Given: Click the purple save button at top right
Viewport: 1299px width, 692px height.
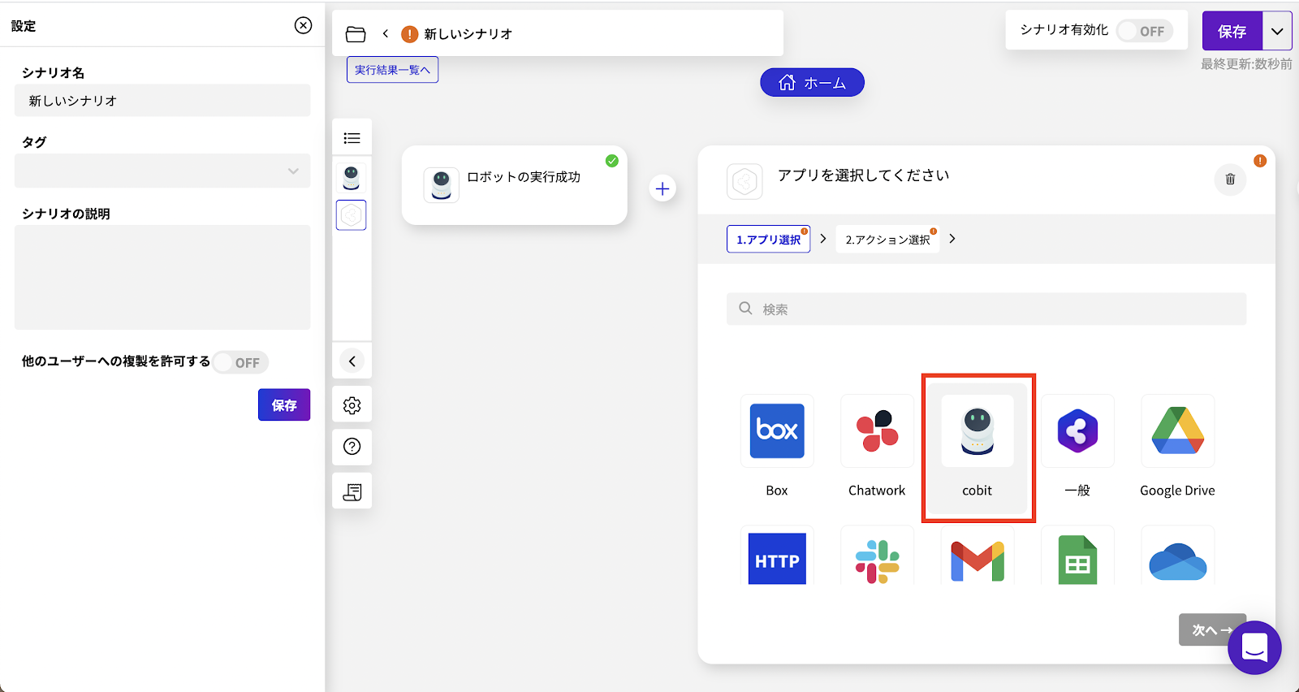Looking at the screenshot, I should tap(1232, 31).
